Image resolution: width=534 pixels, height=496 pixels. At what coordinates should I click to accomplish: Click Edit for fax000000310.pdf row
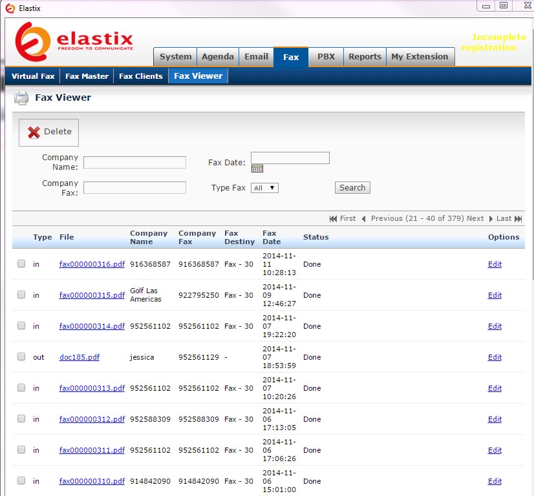pos(495,481)
